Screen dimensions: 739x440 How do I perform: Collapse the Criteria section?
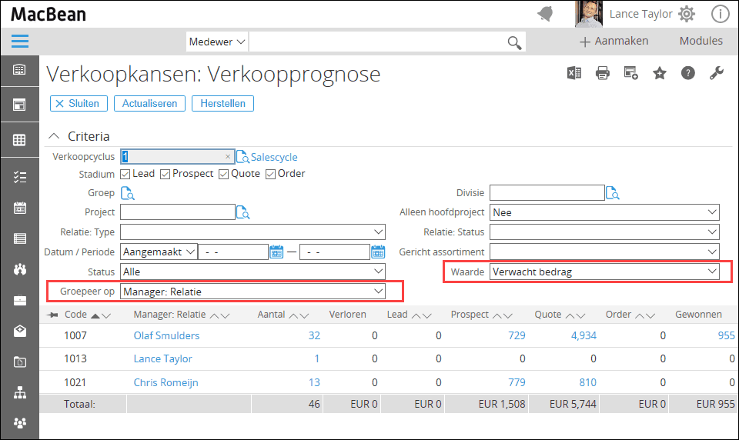point(54,136)
